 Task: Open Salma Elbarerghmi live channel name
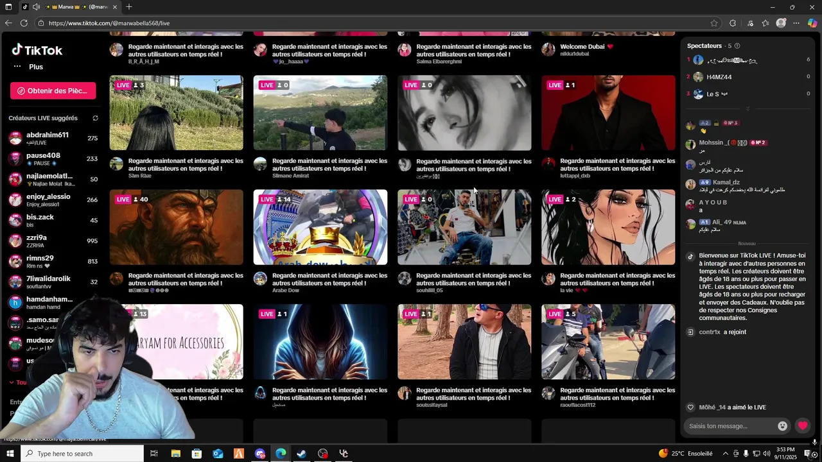439,62
